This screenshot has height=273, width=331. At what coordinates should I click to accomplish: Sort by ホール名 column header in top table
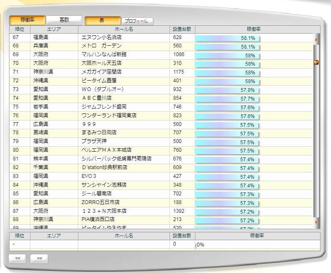pyautogui.click(x=124, y=29)
